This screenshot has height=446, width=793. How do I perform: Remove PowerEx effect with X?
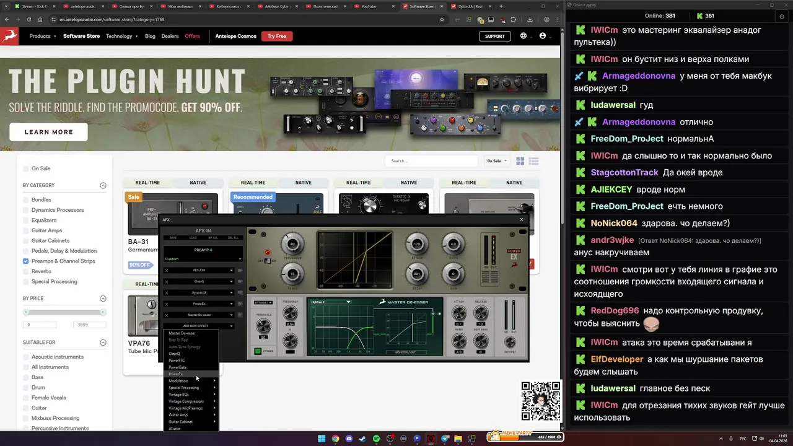167,304
